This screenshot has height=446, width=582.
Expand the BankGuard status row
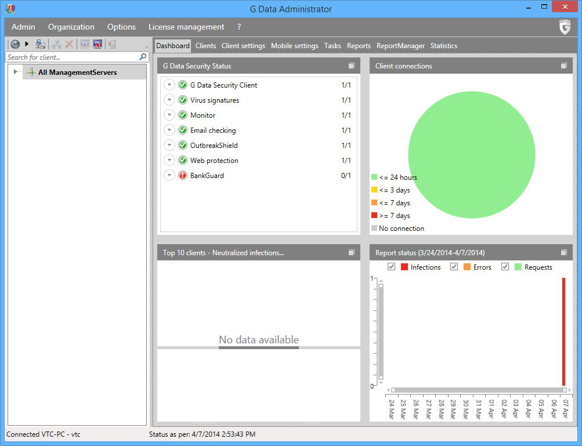pos(169,176)
